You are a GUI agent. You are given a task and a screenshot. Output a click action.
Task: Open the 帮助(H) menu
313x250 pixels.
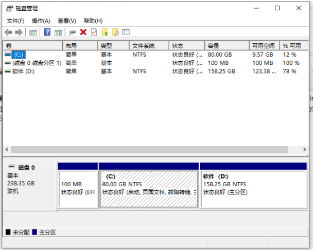[x=93, y=21]
